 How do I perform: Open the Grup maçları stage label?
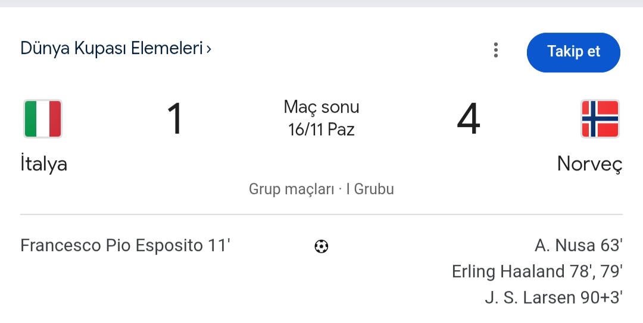[x=291, y=189]
